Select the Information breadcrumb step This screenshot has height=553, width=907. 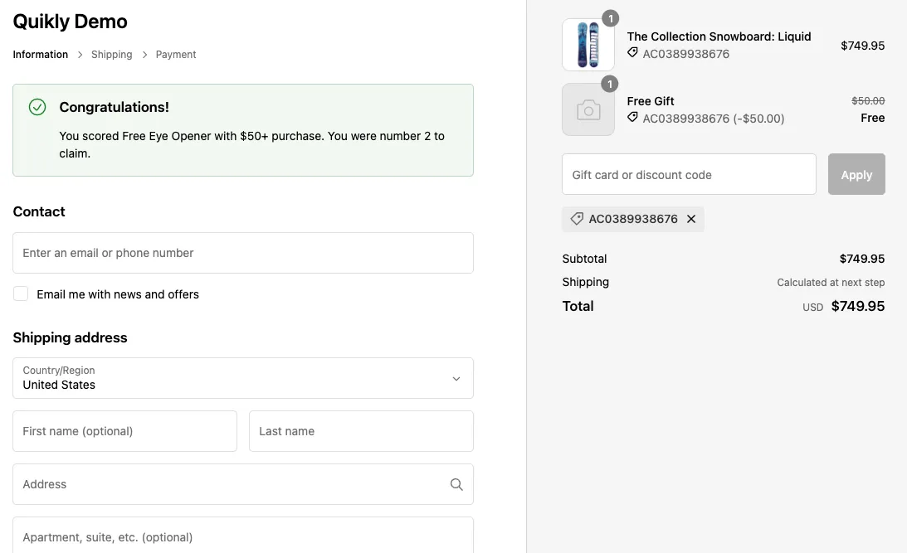pyautogui.click(x=40, y=54)
